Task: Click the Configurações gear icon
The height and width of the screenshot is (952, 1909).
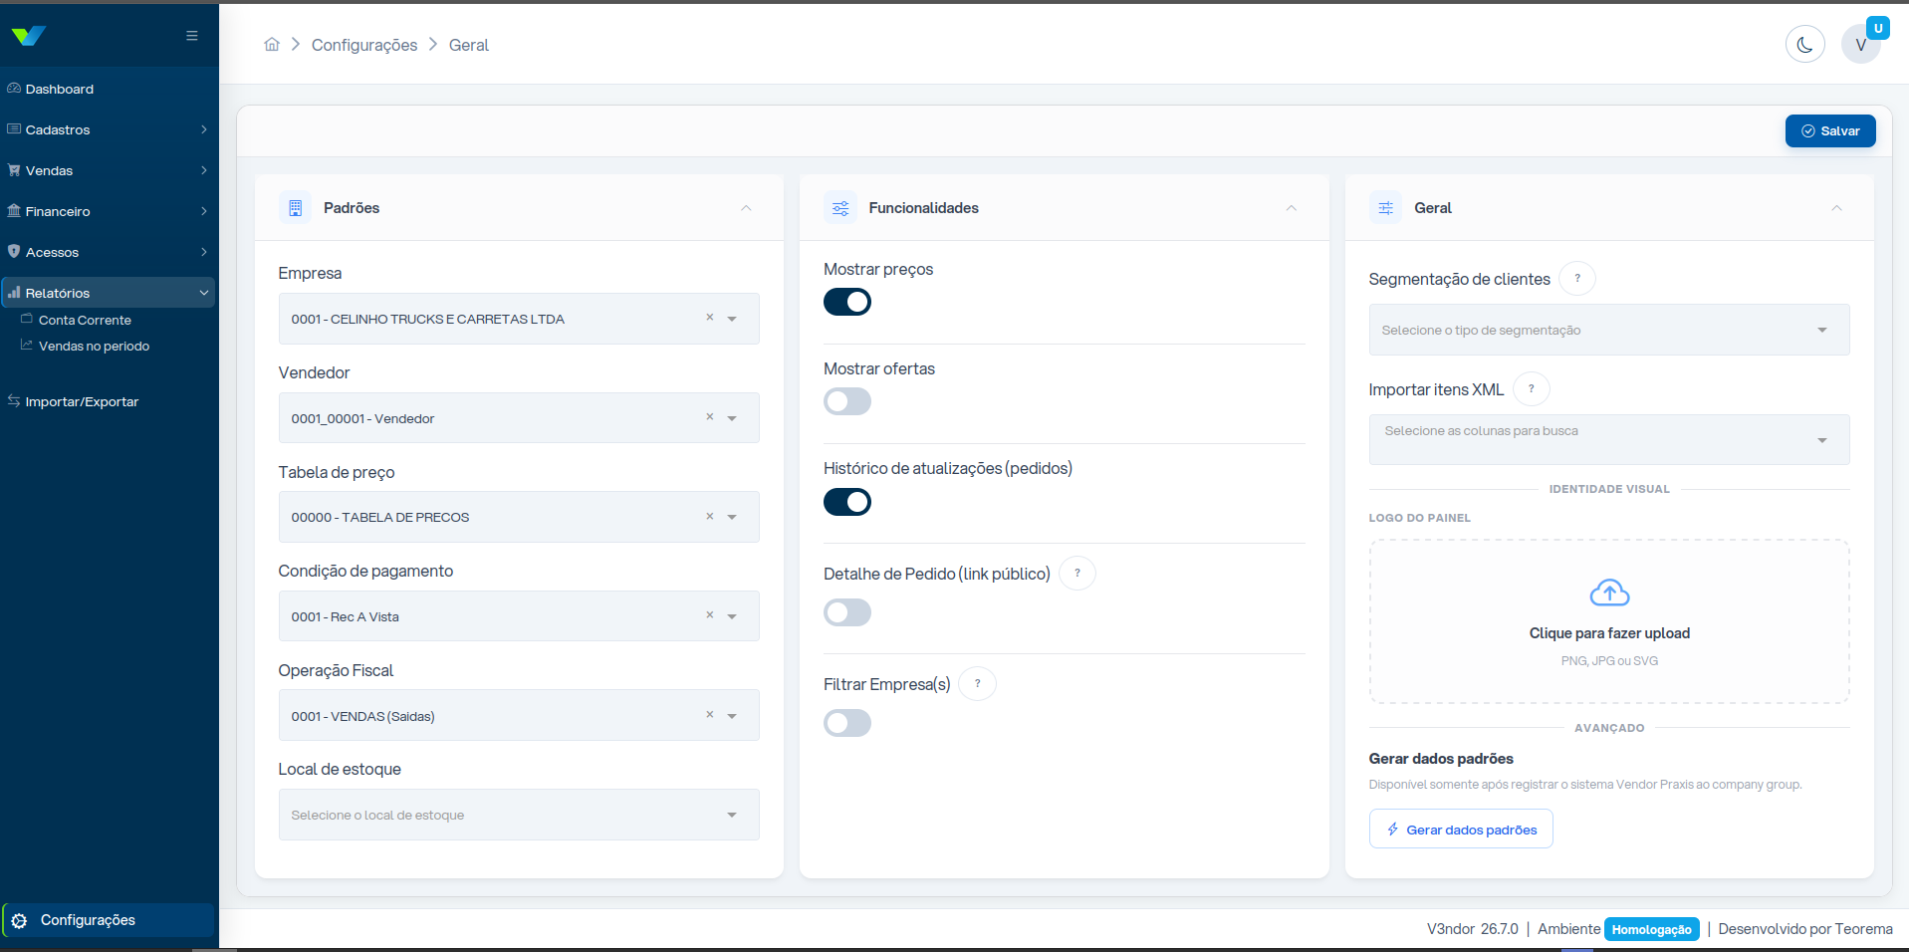Action: pos(19,921)
